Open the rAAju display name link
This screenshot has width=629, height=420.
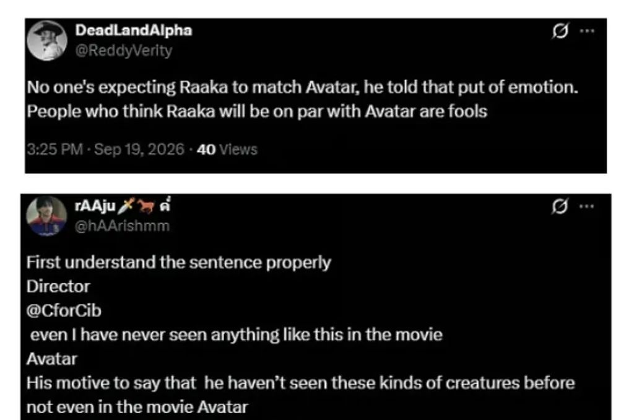(95, 206)
